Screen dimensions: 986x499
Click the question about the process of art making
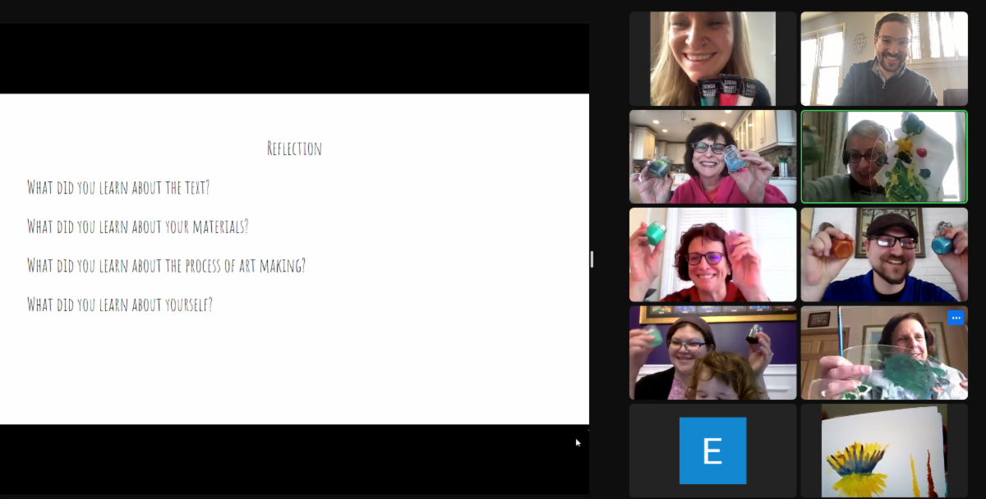point(166,266)
